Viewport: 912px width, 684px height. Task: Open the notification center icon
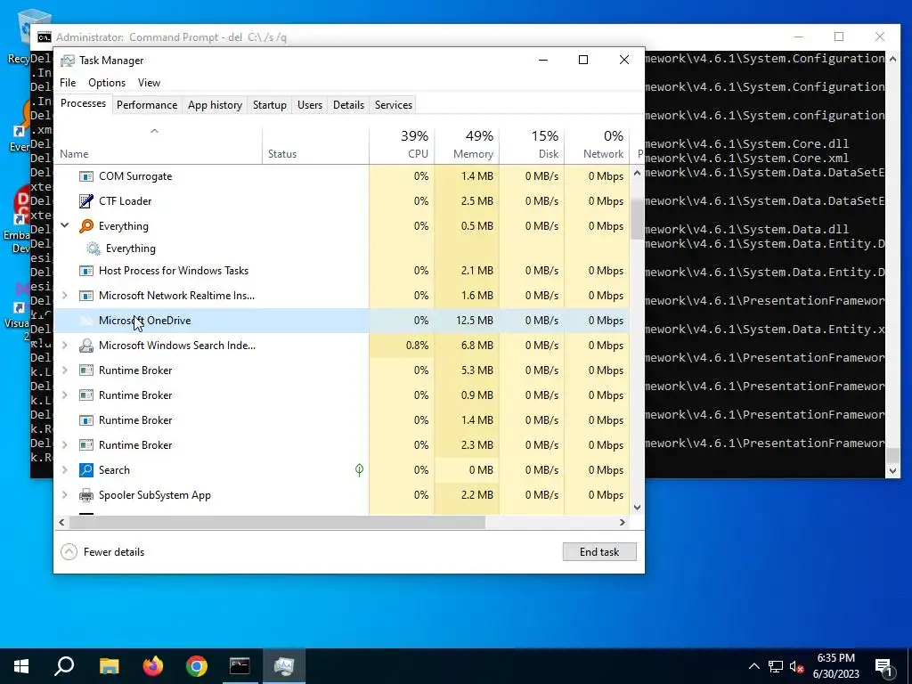click(x=884, y=666)
